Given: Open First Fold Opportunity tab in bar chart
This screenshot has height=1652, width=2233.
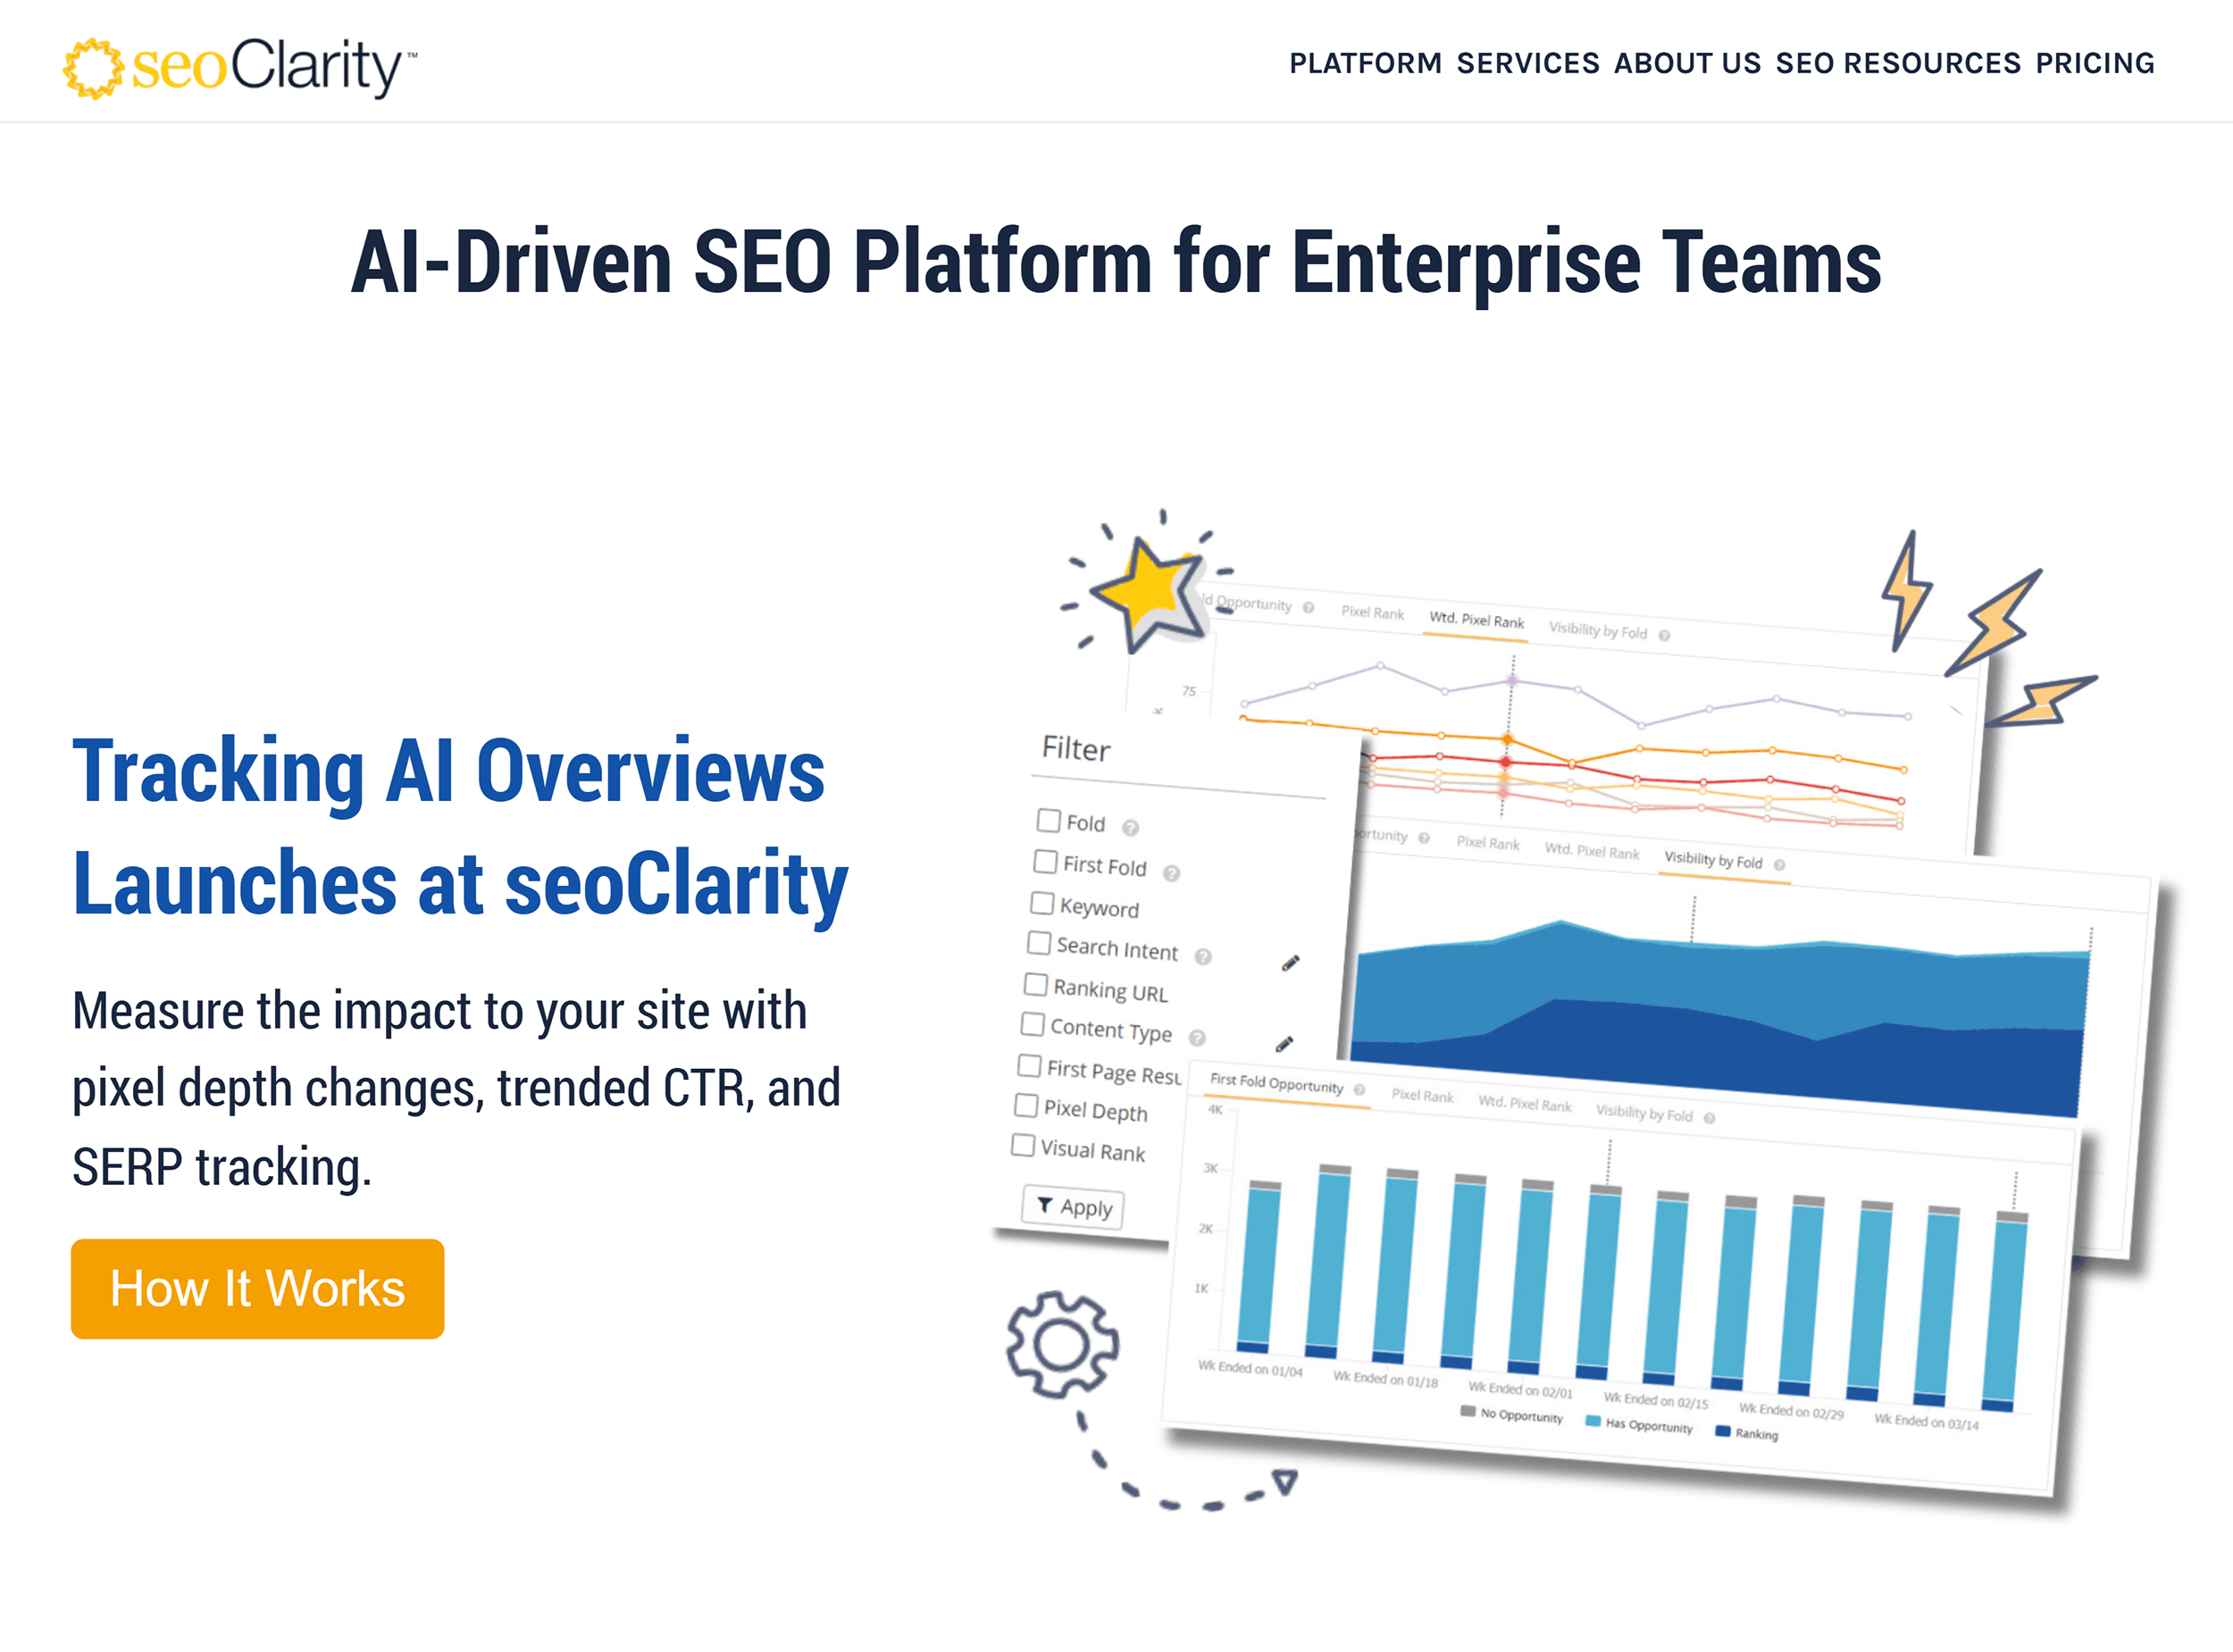Looking at the screenshot, I should [1276, 1083].
